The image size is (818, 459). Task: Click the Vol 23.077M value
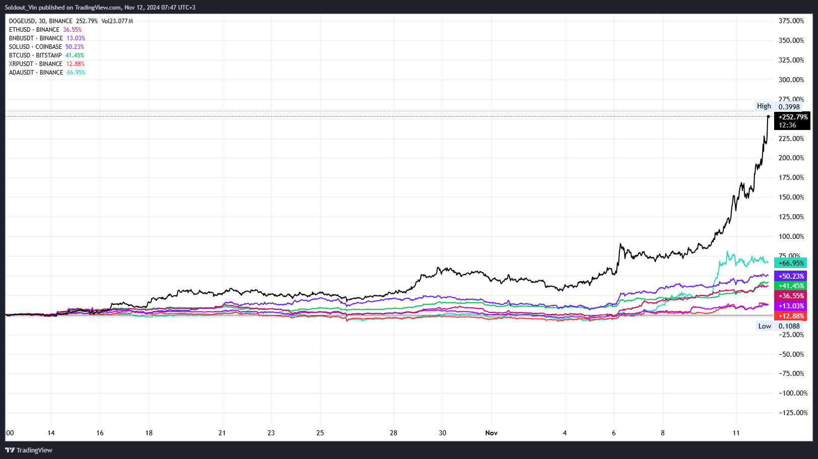pos(117,21)
